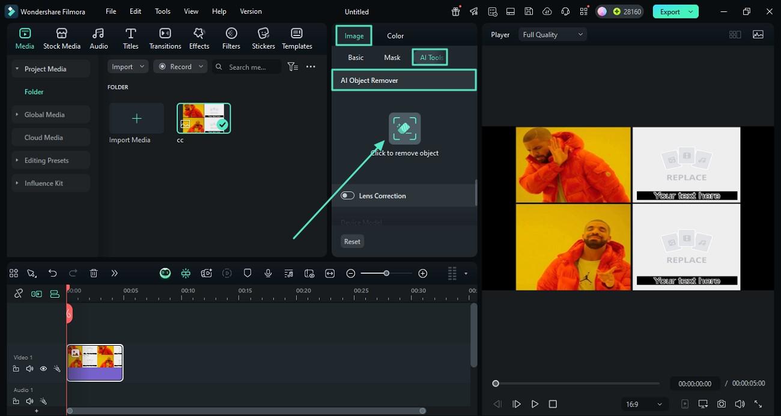Toggle the timeline link chain icon
The height and width of the screenshot is (416, 781).
[19, 294]
